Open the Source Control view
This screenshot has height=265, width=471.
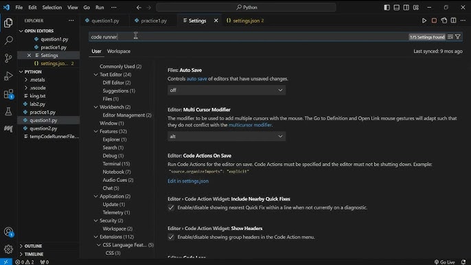point(8,58)
